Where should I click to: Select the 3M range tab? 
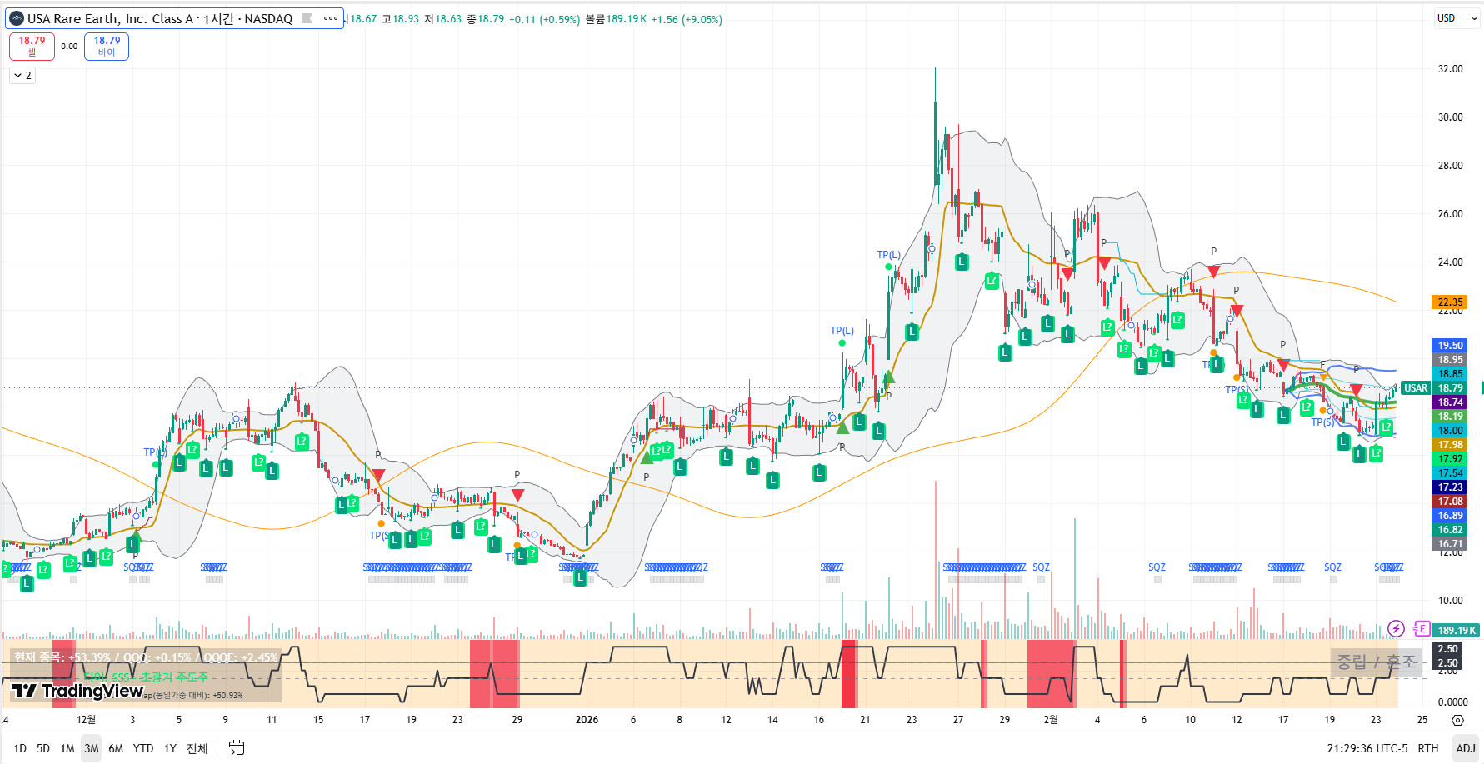92,748
